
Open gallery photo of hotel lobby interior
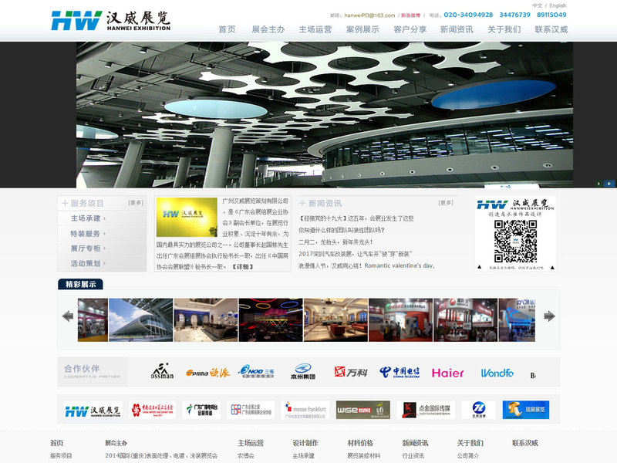pyautogui.click(x=335, y=319)
